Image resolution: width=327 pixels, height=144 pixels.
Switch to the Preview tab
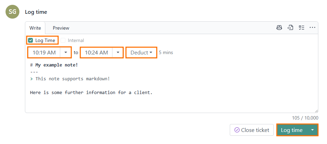click(61, 28)
